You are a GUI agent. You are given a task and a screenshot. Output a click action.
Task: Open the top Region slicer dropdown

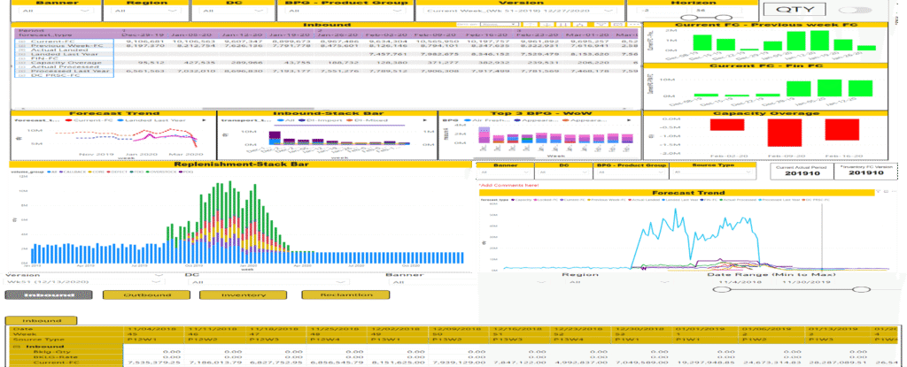click(x=145, y=11)
